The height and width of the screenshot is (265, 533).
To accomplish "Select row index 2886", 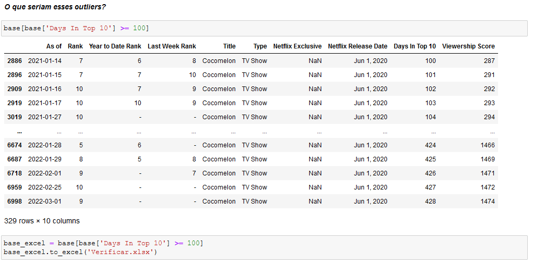I will [x=15, y=61].
